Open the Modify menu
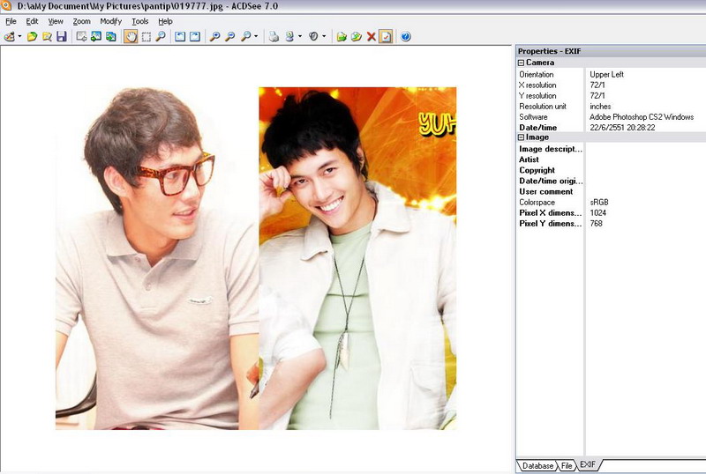Screen dimensions: 706x474 click(x=111, y=21)
